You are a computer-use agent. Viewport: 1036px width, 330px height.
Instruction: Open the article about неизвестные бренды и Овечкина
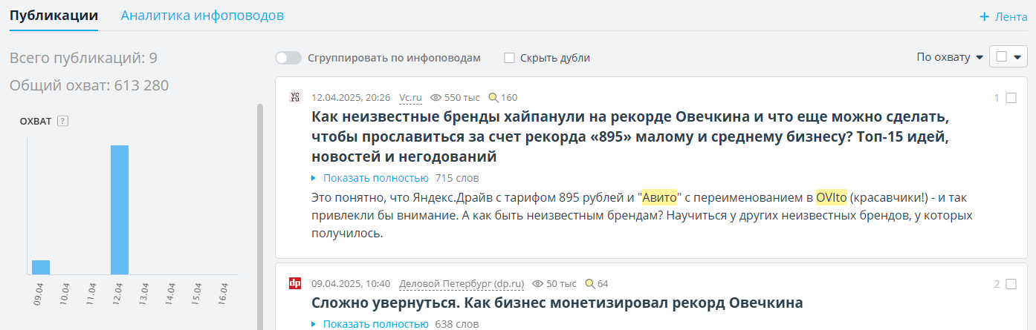coord(631,137)
